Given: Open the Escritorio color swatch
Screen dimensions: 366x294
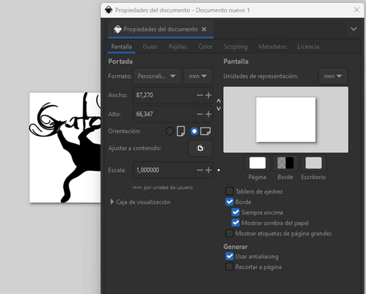Looking at the screenshot, I should tap(314, 163).
